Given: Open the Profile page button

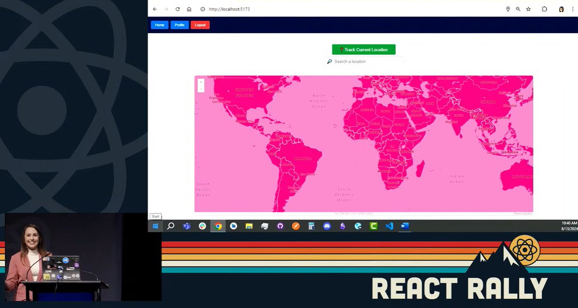Looking at the screenshot, I should click(x=180, y=25).
